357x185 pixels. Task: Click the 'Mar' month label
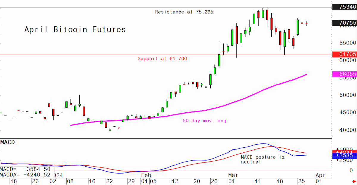click(x=234, y=175)
